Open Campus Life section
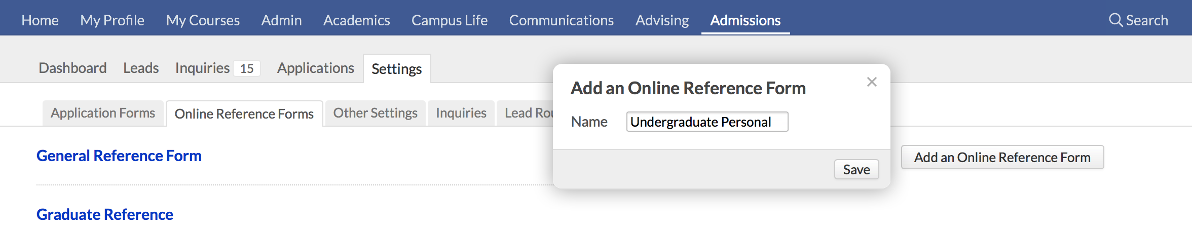Viewport: 1192px width, 228px height. [450, 20]
